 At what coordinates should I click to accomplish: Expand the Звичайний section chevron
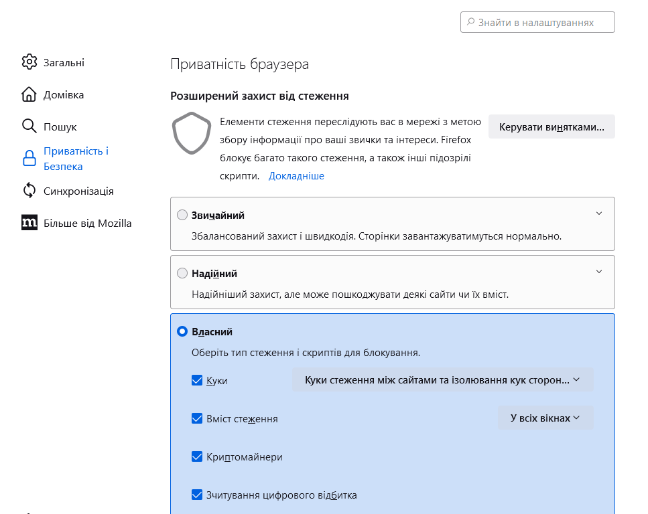click(599, 213)
